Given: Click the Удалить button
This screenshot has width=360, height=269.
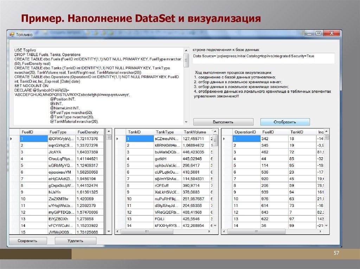Looking at the screenshot, I should pyautogui.click(x=76, y=241).
